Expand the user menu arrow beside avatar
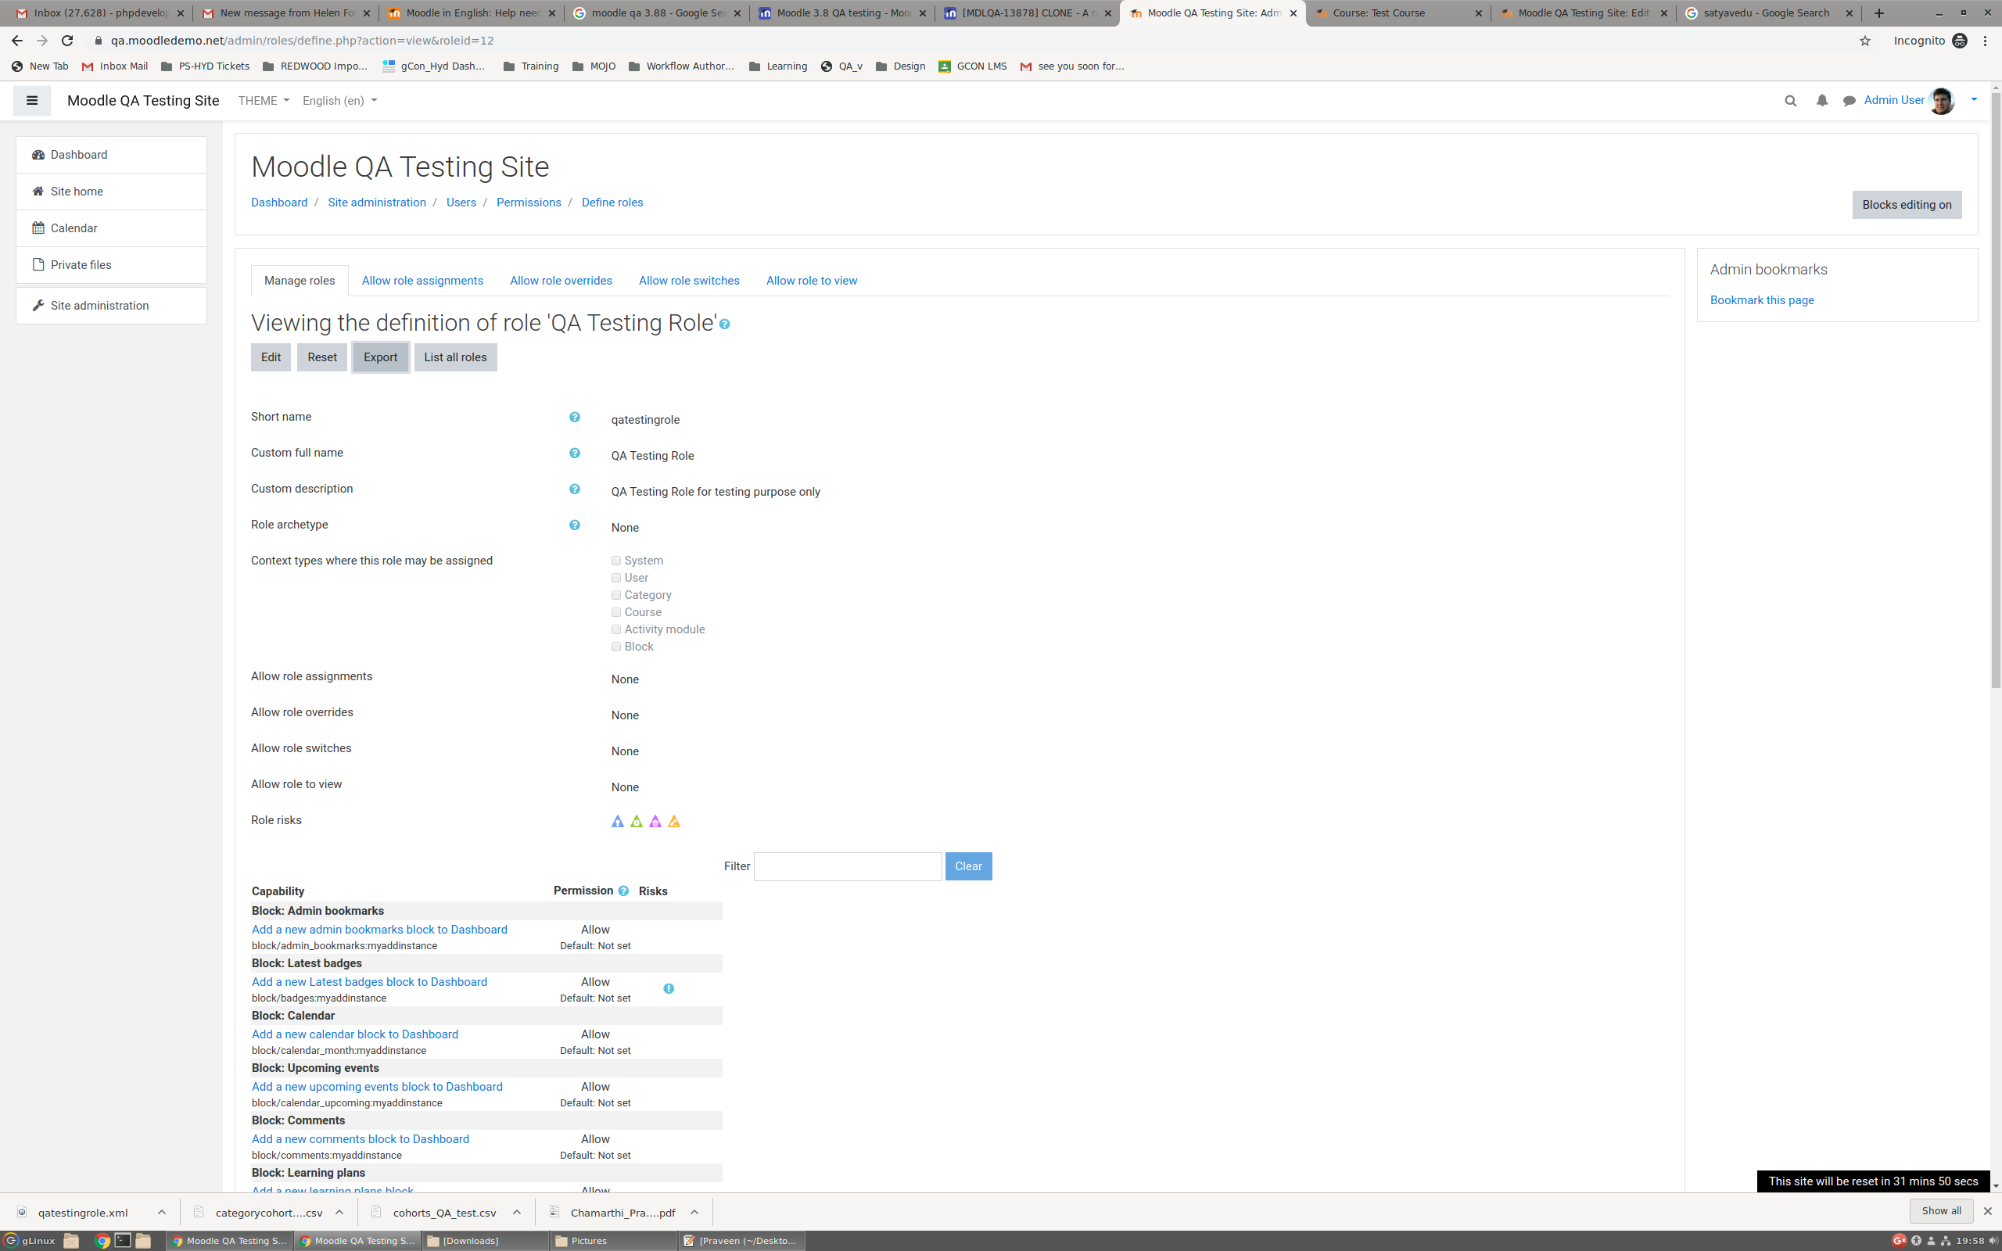This screenshot has width=2002, height=1251. tap(1974, 100)
